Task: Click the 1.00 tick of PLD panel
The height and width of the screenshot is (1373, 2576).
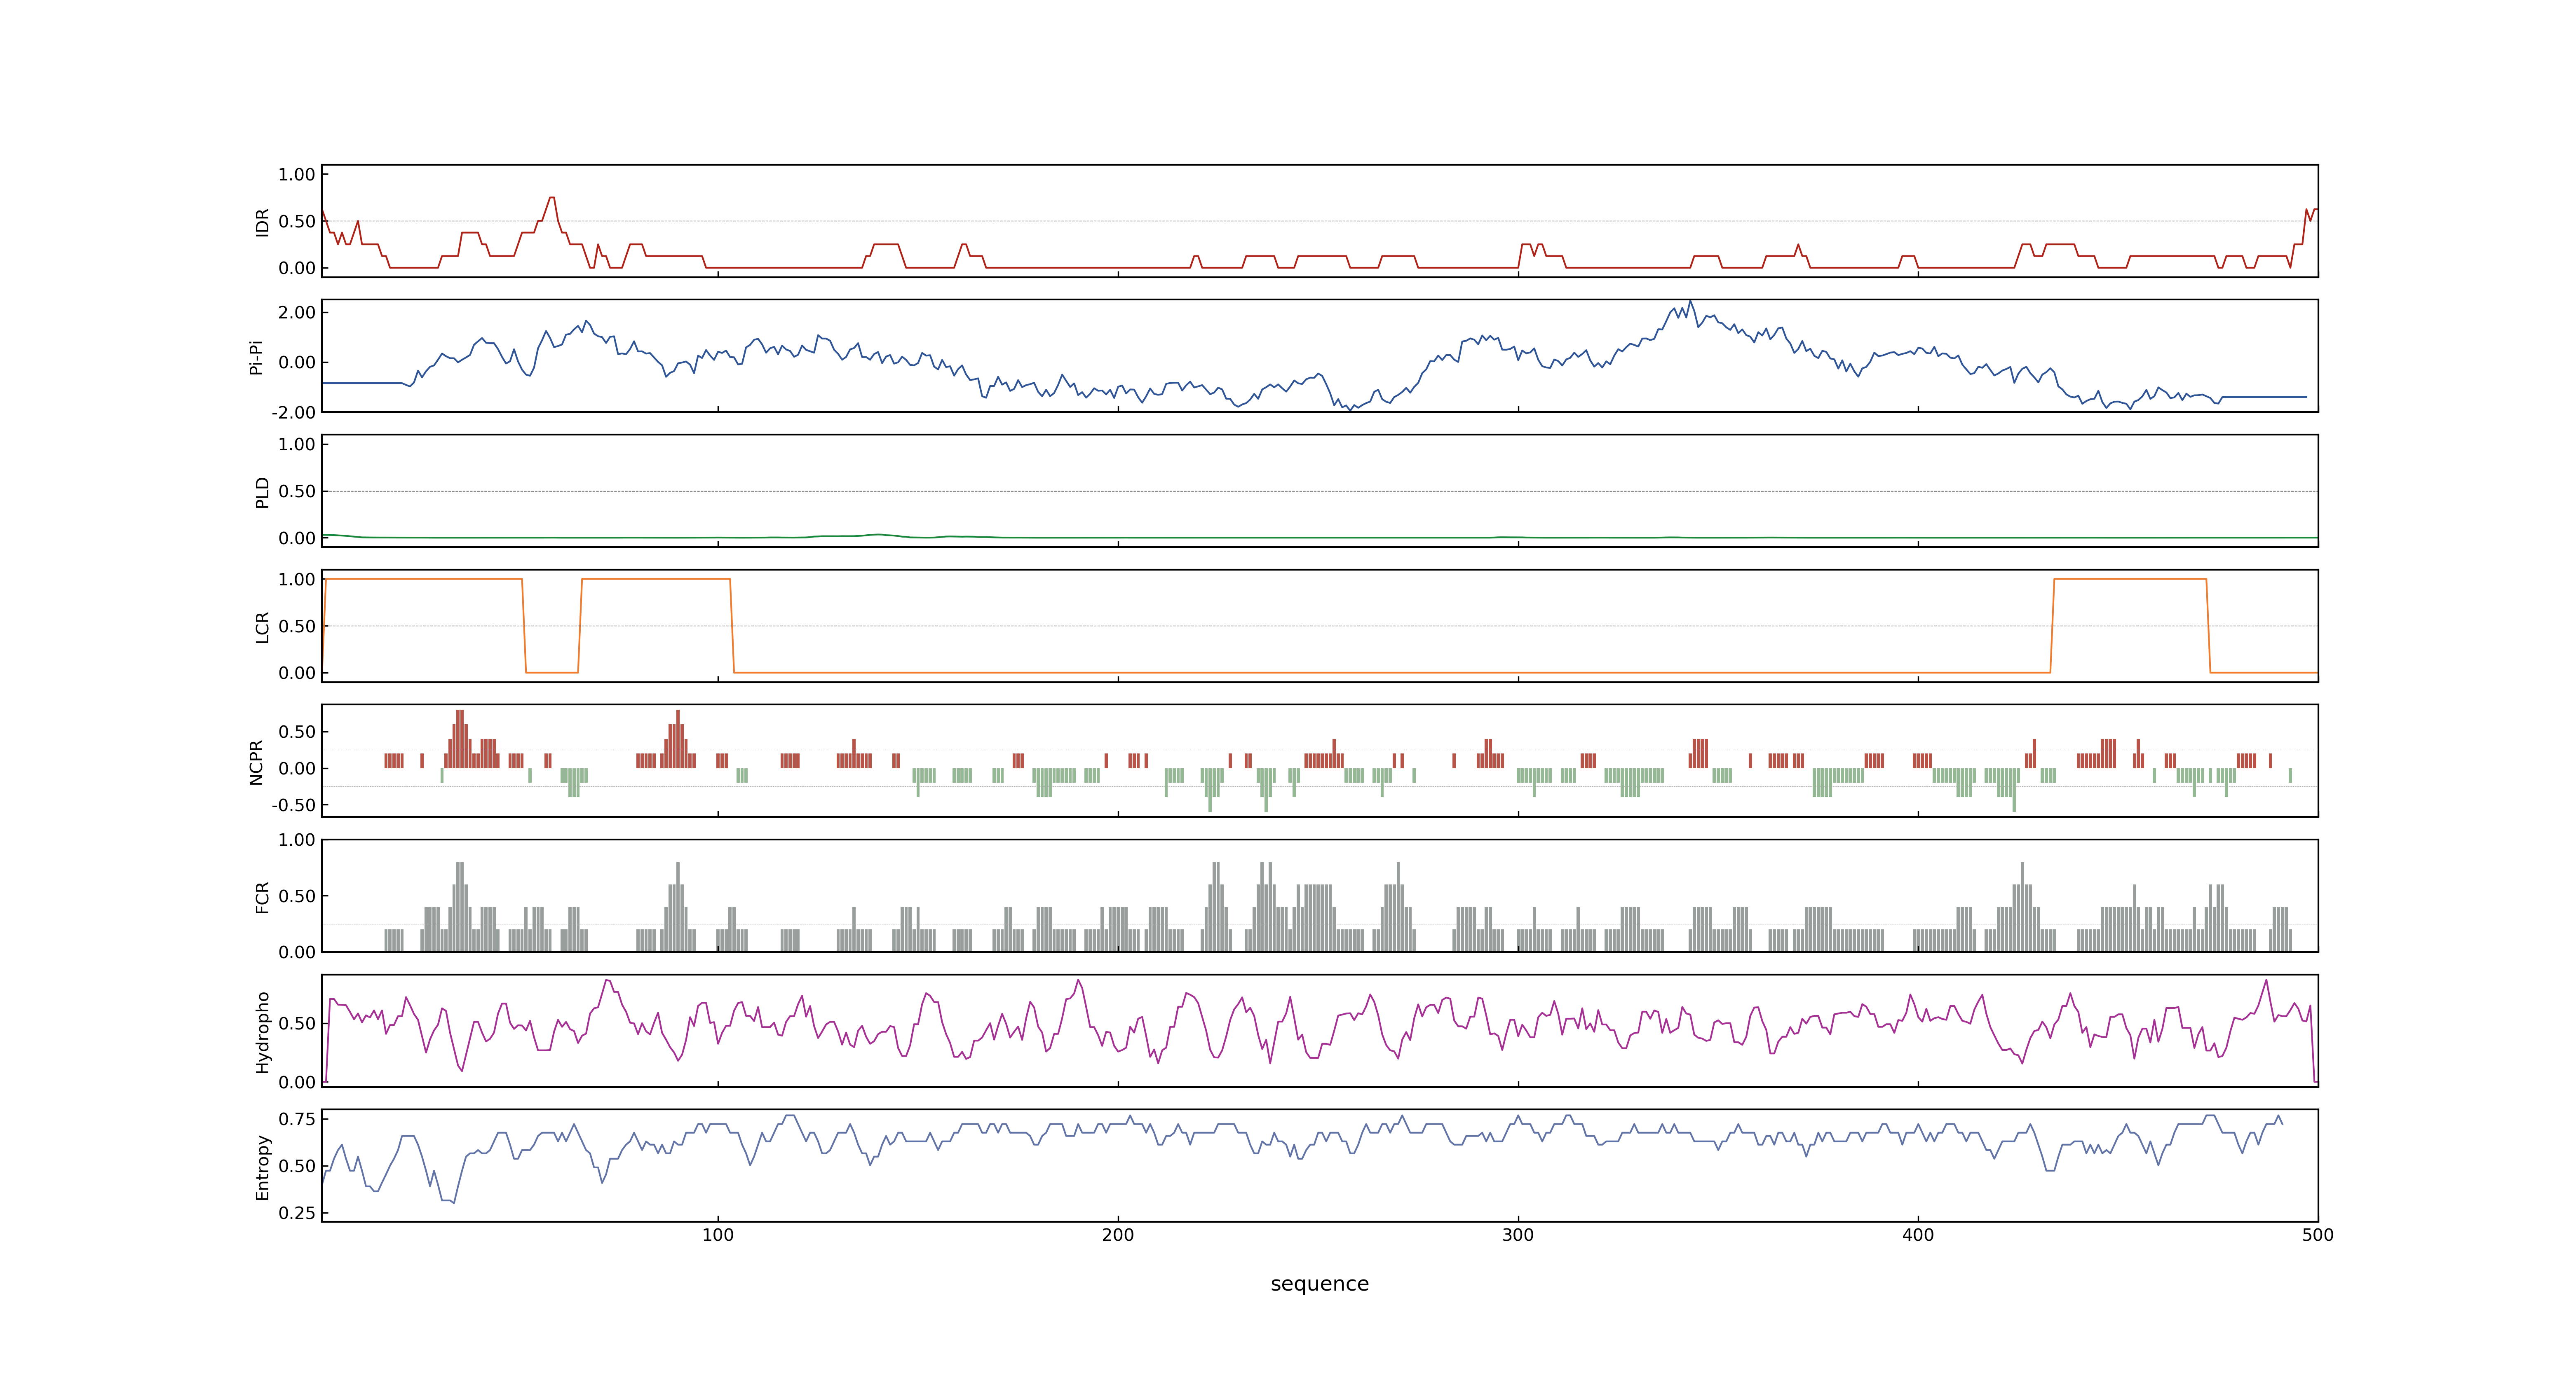Action: click(x=297, y=444)
